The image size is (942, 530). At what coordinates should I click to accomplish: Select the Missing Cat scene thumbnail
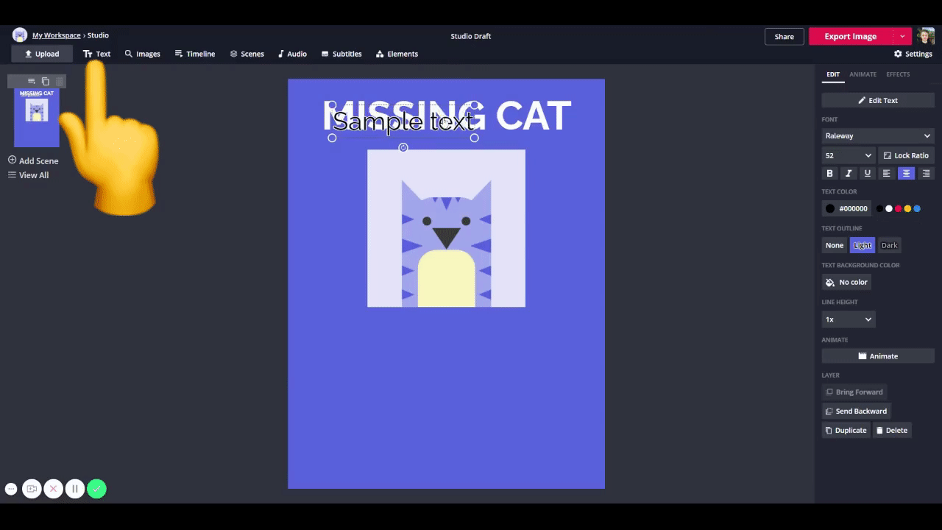(37, 118)
